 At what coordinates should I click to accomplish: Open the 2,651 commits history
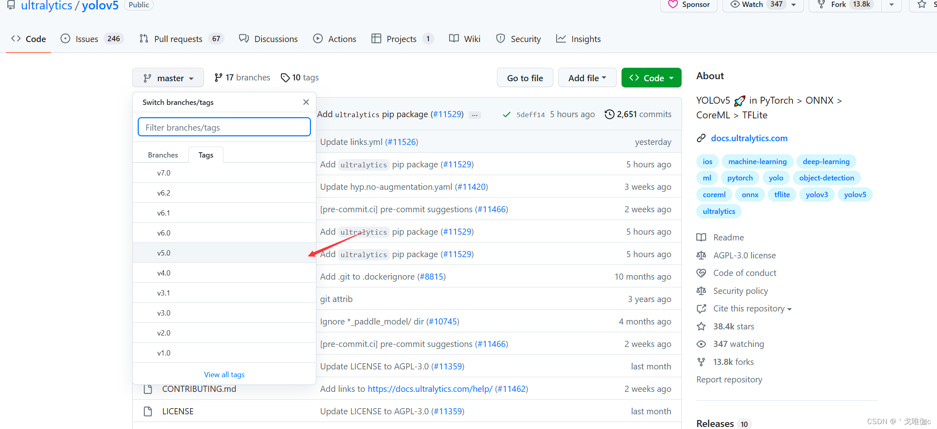pos(638,114)
